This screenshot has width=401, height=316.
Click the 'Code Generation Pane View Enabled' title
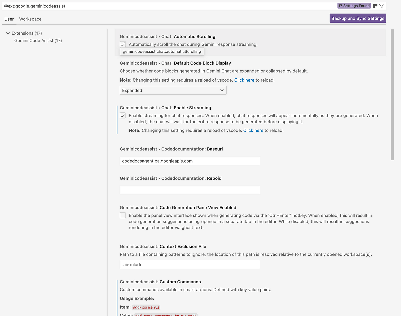pos(198,208)
